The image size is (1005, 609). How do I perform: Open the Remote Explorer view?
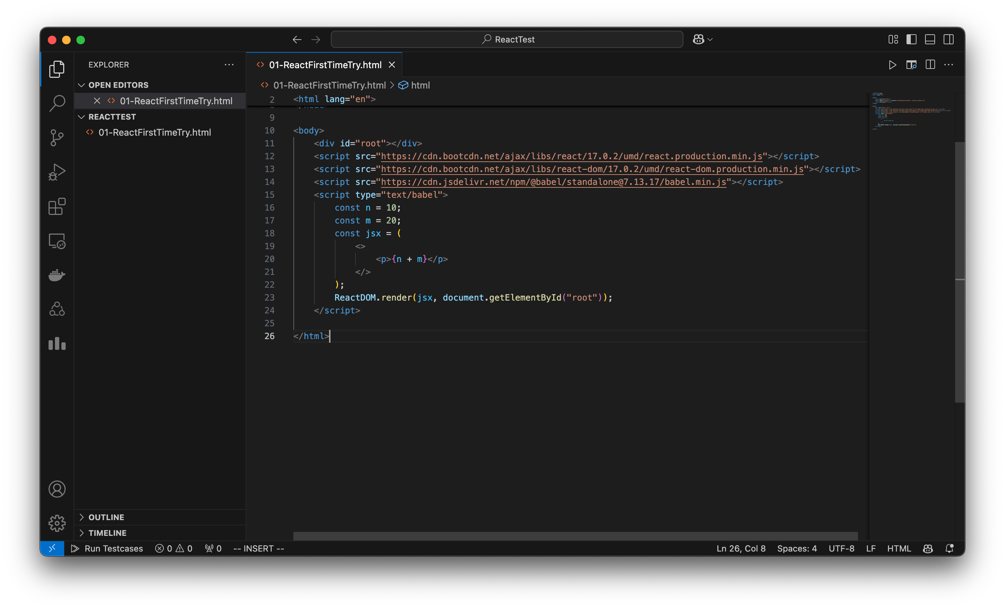pyautogui.click(x=57, y=241)
